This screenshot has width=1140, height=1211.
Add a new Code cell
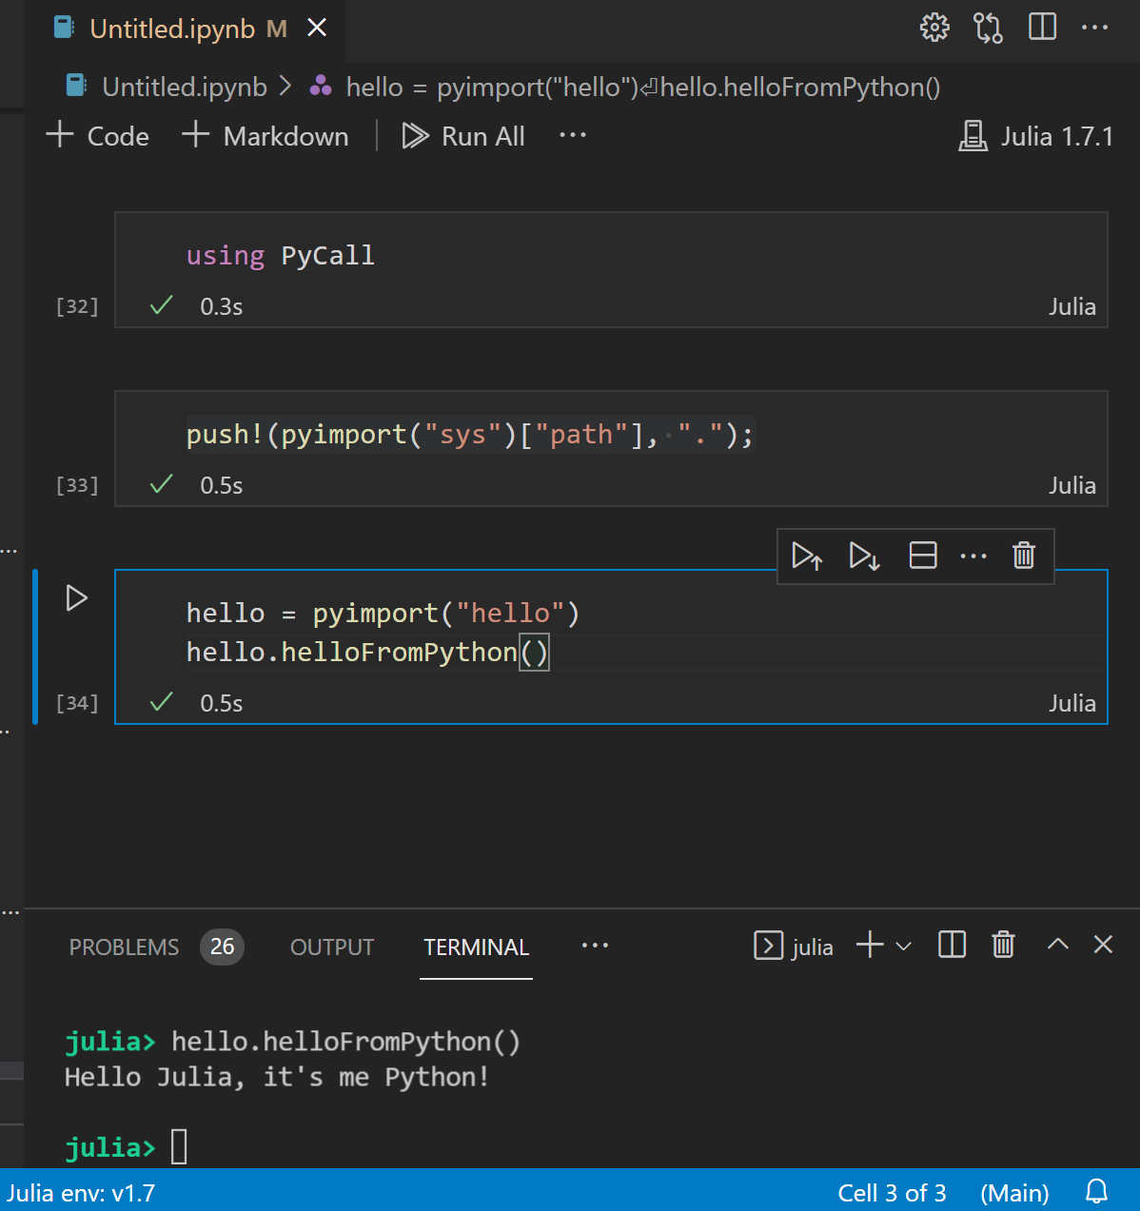pos(98,136)
